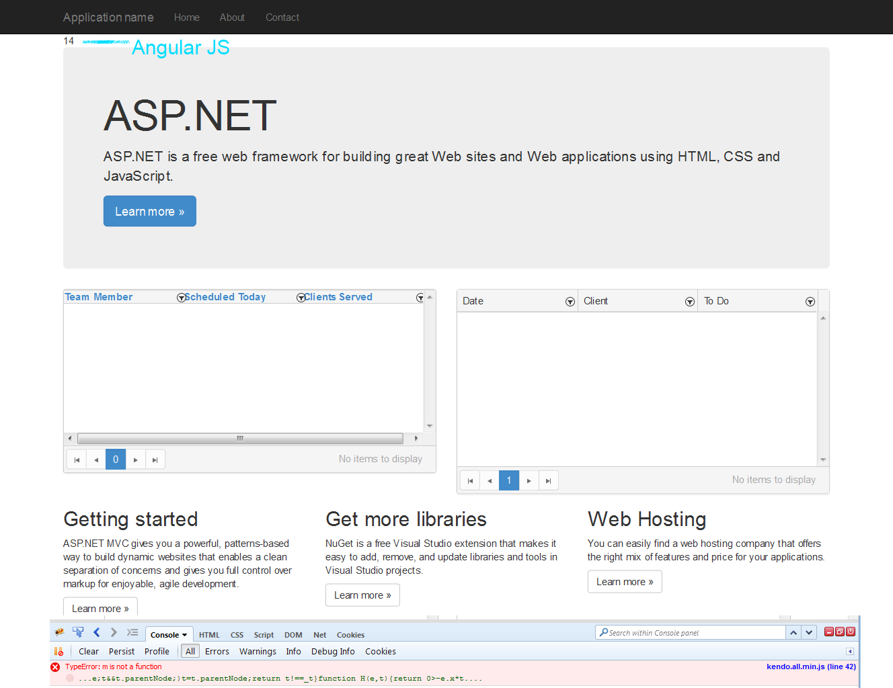Click the next search result arrow
The width and height of the screenshot is (893, 688).
[810, 632]
